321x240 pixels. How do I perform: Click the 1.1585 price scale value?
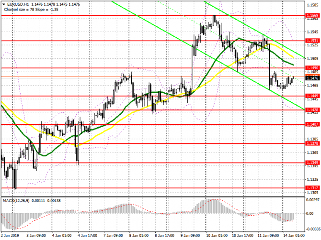(x=313, y=5)
